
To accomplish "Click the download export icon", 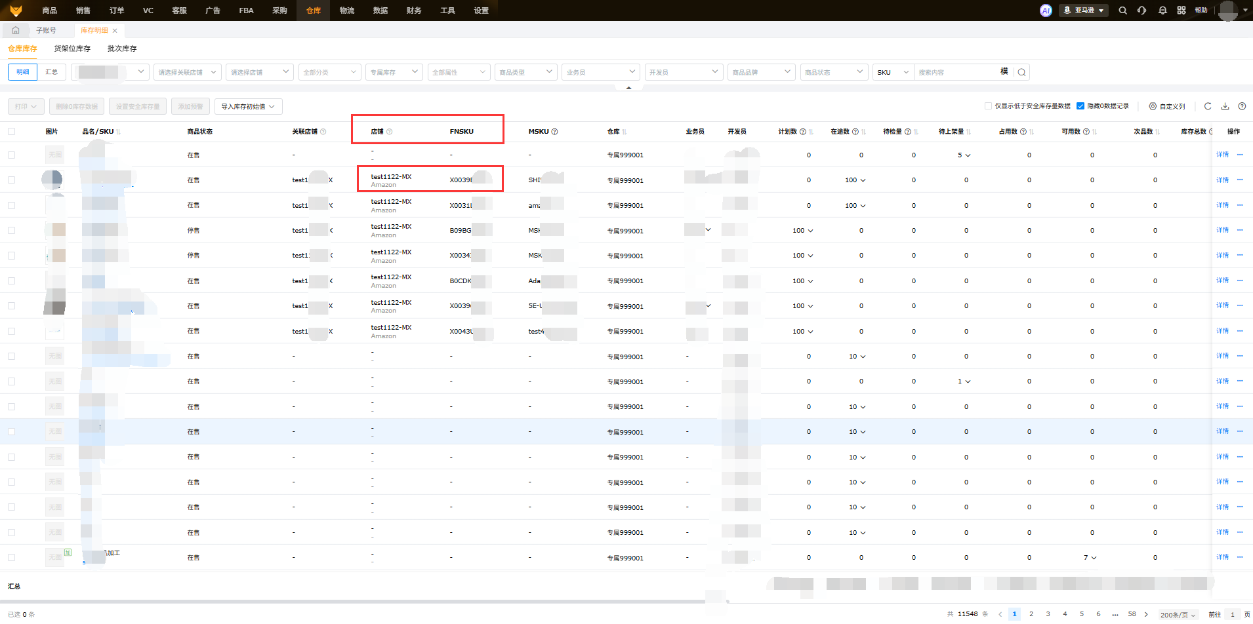I will pyautogui.click(x=1225, y=106).
